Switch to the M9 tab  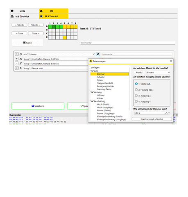[54, 11]
